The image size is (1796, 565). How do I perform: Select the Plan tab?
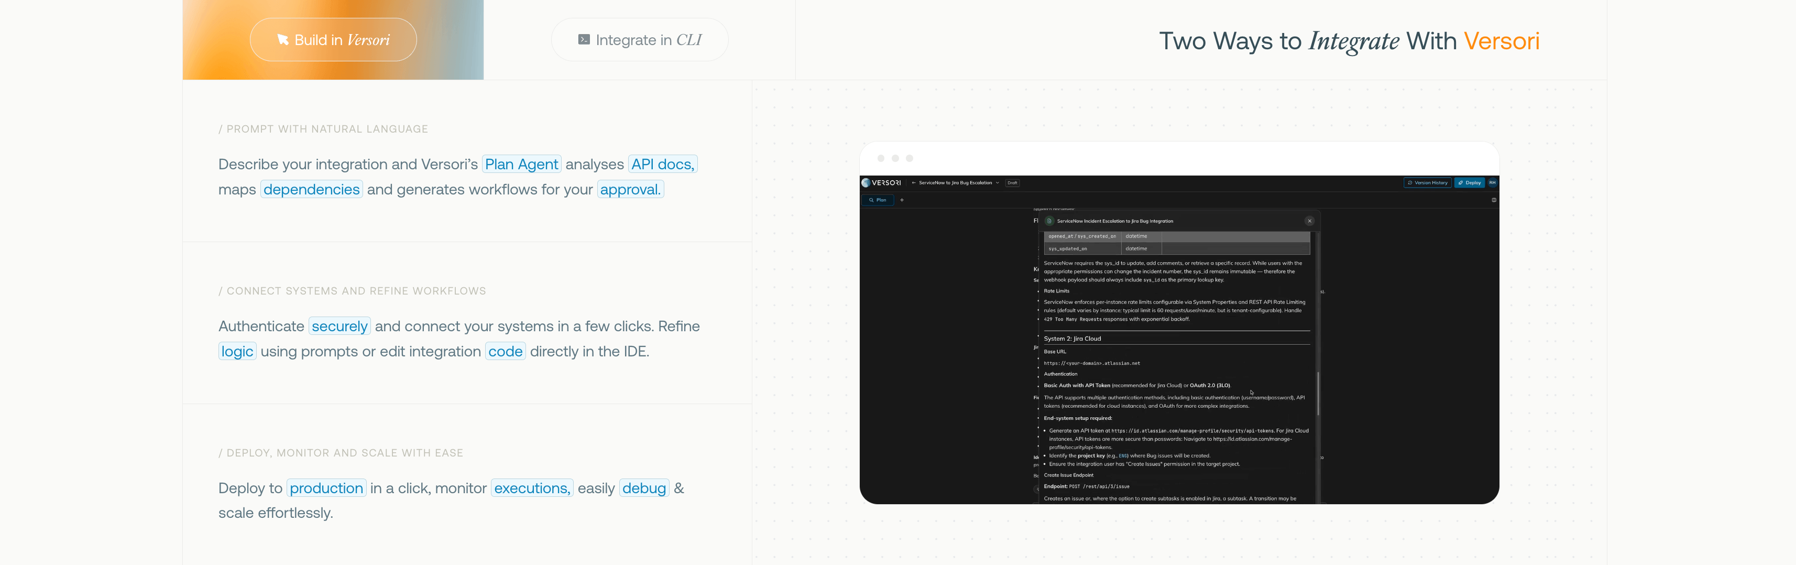(878, 200)
